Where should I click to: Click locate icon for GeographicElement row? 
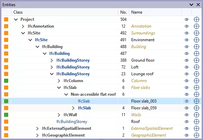tap(197, 135)
